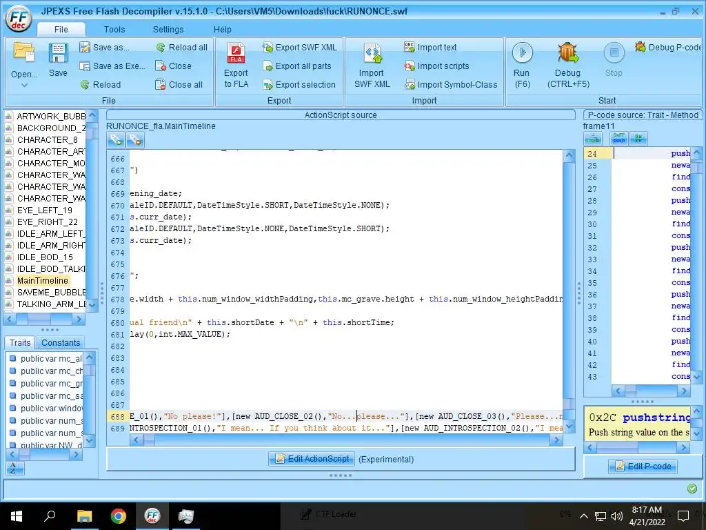706x530 pixels.
Task: Close the current SWF via the Close button
Action: click(173, 66)
